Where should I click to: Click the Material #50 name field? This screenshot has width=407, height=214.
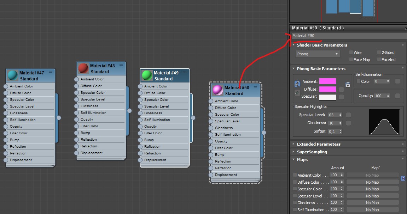coord(348,36)
